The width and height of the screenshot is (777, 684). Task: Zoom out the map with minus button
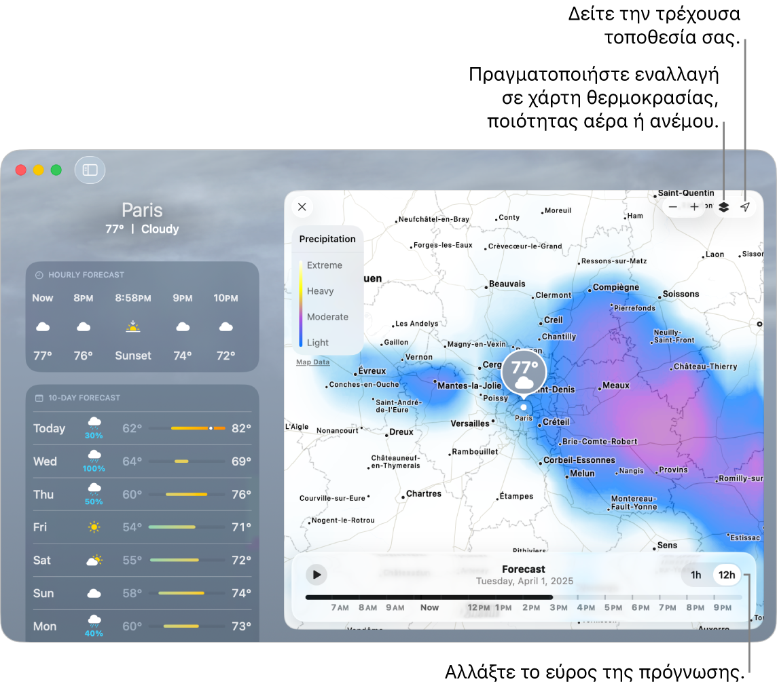(x=672, y=207)
